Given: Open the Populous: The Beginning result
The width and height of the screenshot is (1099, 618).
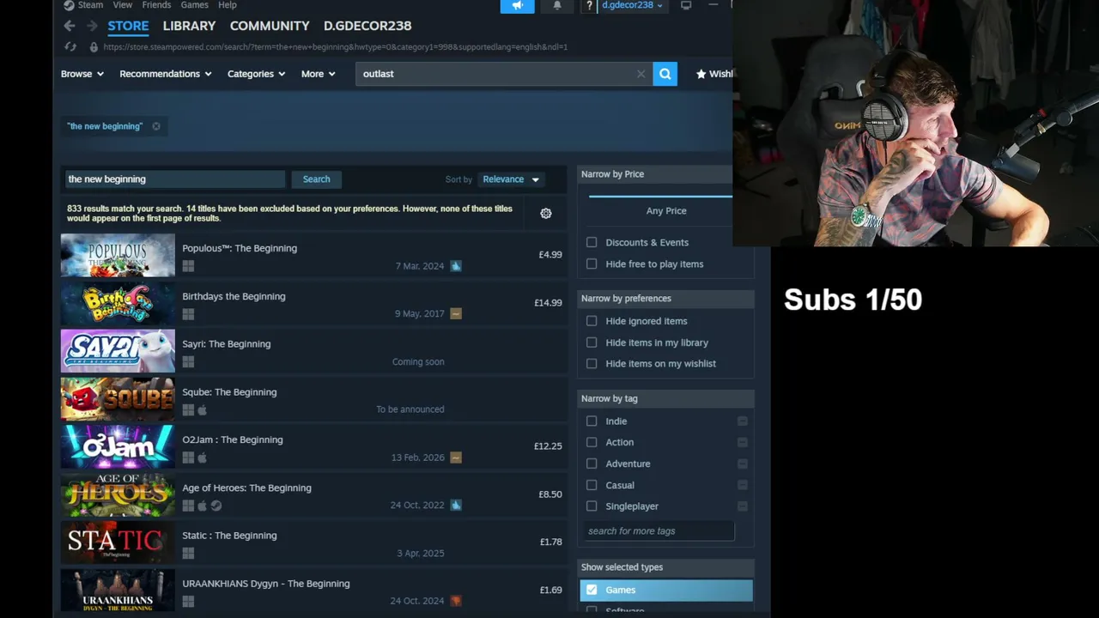Looking at the screenshot, I should click(x=314, y=256).
